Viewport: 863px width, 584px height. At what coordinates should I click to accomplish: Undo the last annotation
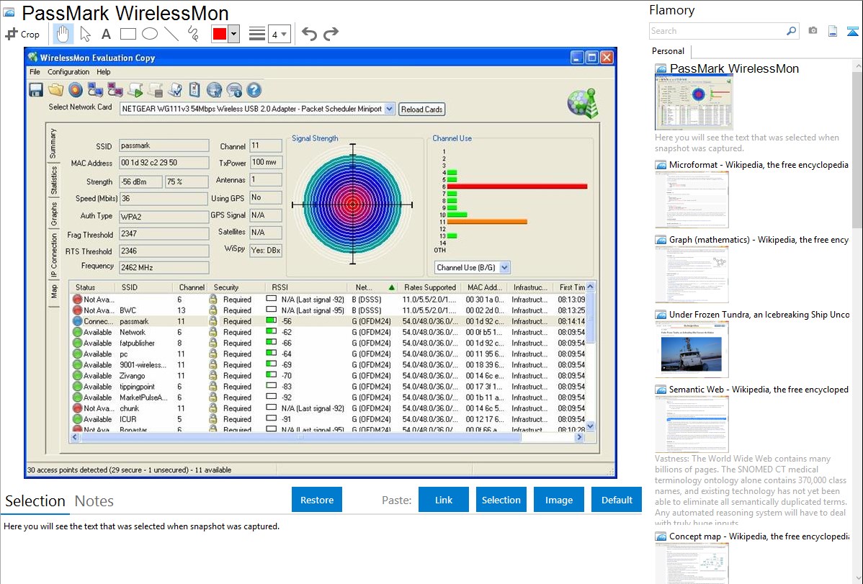(x=309, y=34)
